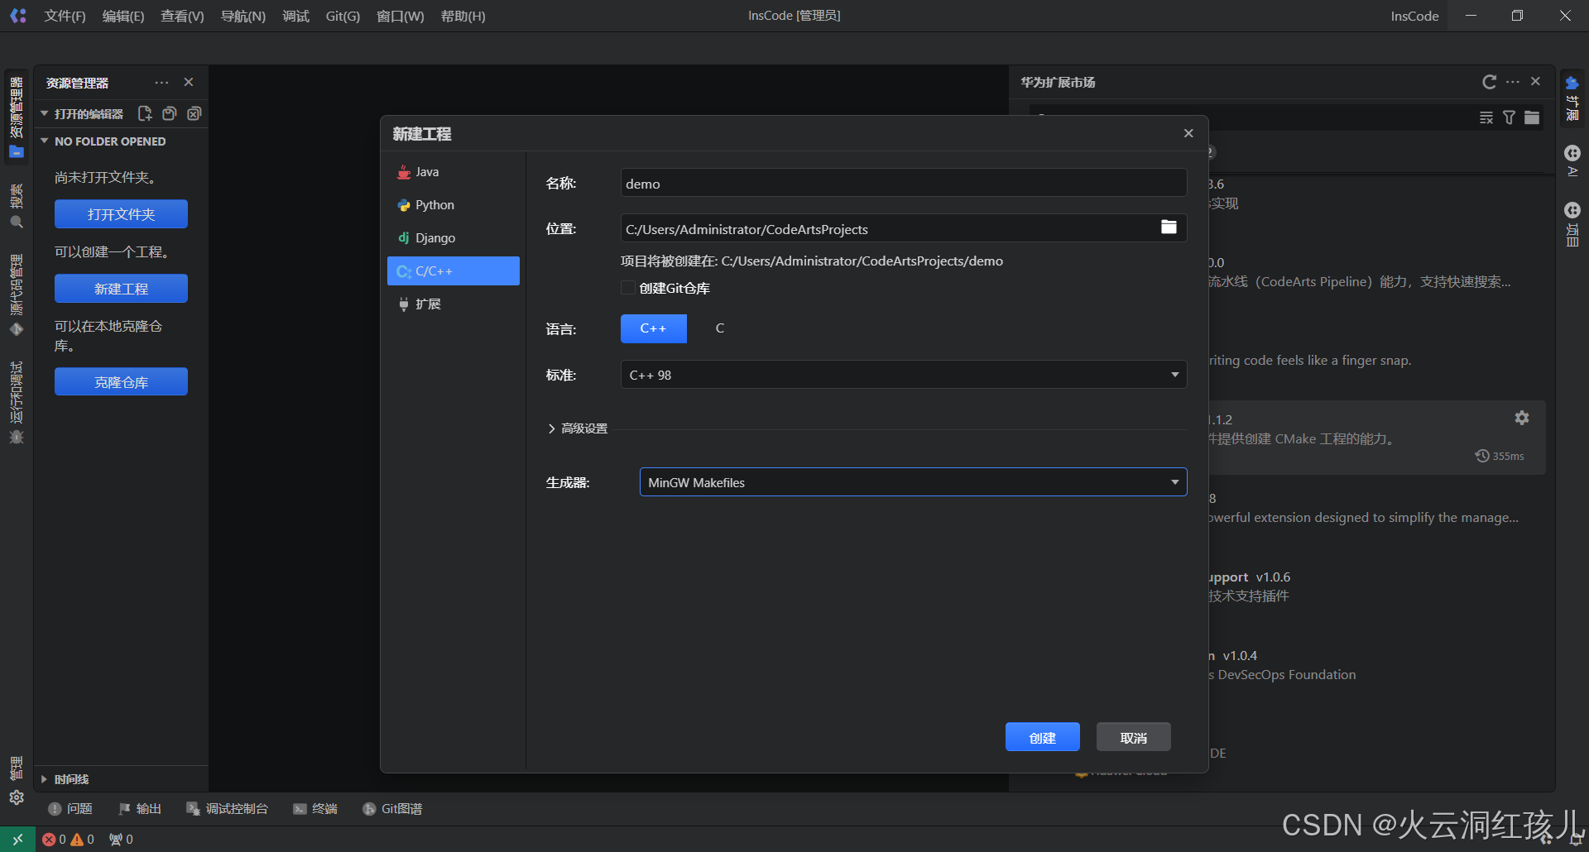Click the Cancel (取消) button
The height and width of the screenshot is (852, 1589).
pos(1134,737)
